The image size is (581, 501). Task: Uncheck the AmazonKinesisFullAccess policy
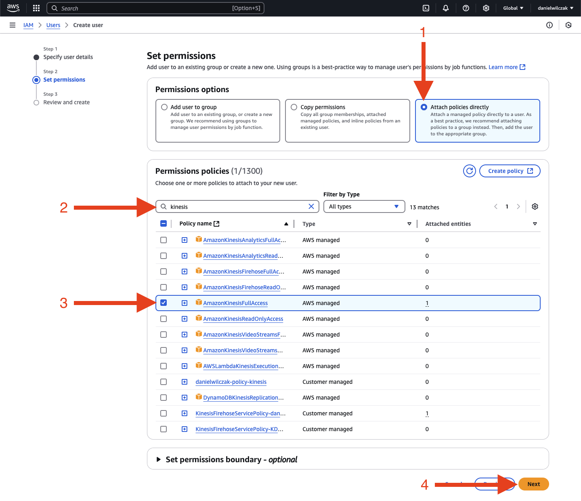[x=164, y=303]
